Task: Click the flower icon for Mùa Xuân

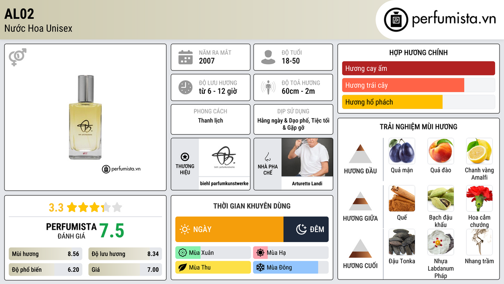Action: (183, 253)
